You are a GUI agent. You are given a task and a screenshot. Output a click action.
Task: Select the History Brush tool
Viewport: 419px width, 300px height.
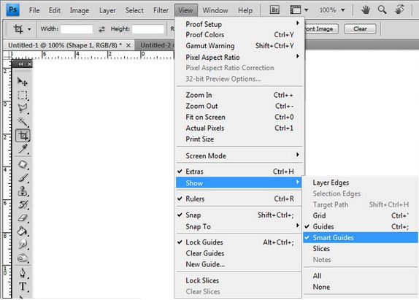(23, 204)
